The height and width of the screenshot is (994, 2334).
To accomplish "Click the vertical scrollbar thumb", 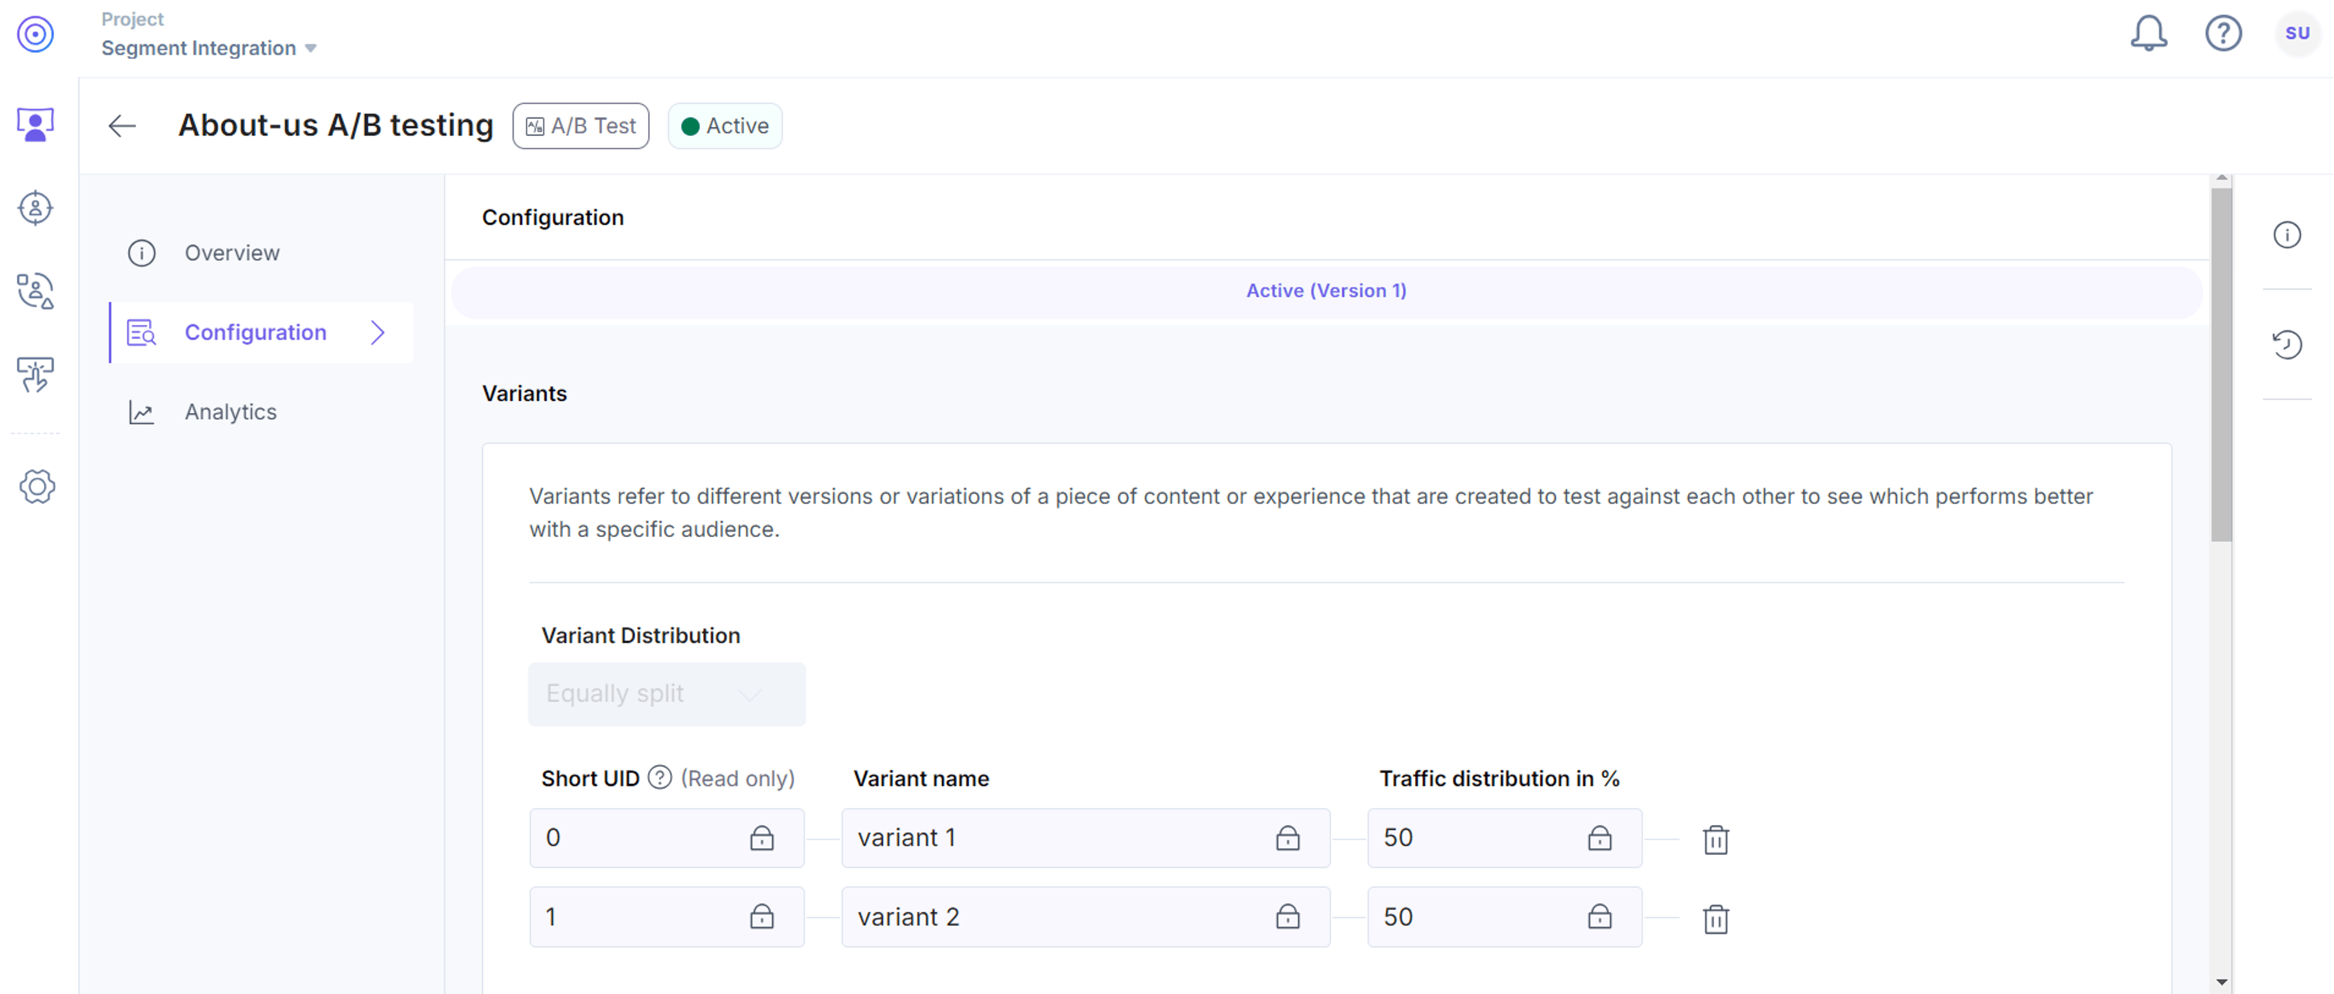I will [2221, 365].
